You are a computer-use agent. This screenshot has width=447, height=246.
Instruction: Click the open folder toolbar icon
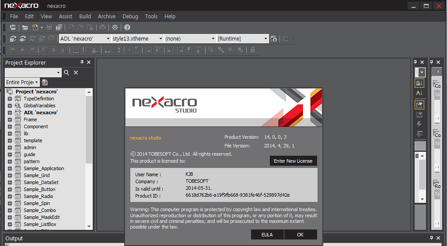click(25, 27)
